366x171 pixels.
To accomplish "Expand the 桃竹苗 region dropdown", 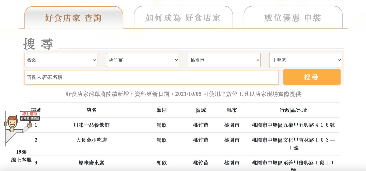I will coord(142,60).
